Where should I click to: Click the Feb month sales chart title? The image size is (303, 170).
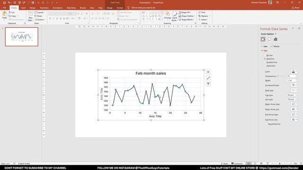(x=151, y=73)
